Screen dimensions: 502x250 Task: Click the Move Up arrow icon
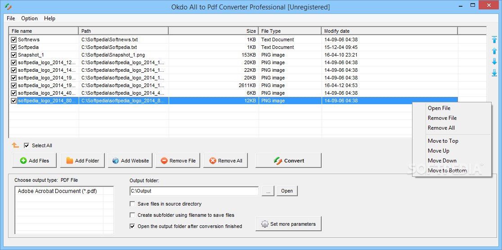(x=494, y=51)
